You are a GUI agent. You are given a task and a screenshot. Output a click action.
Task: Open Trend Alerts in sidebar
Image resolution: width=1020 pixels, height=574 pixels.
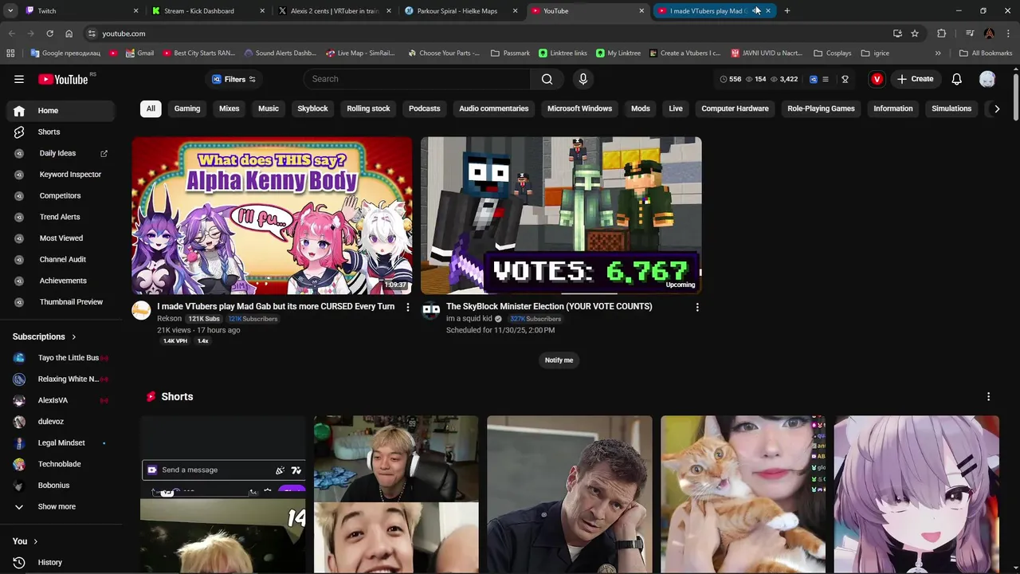(62, 217)
